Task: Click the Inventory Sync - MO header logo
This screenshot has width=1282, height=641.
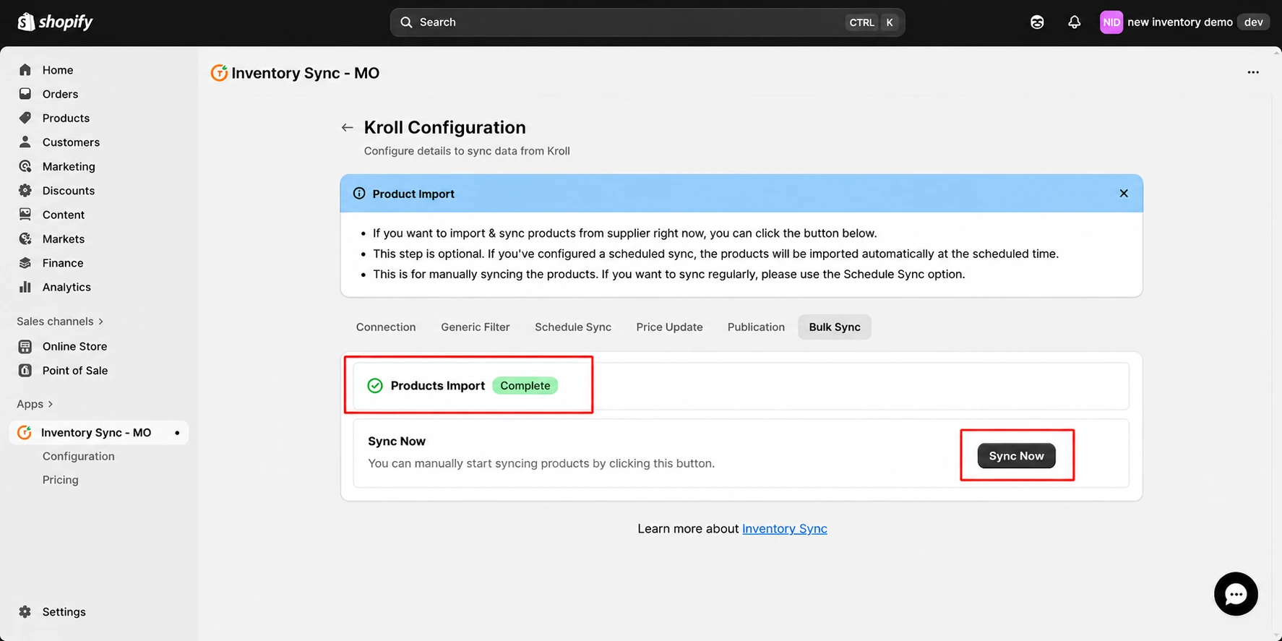Action: 219,73
